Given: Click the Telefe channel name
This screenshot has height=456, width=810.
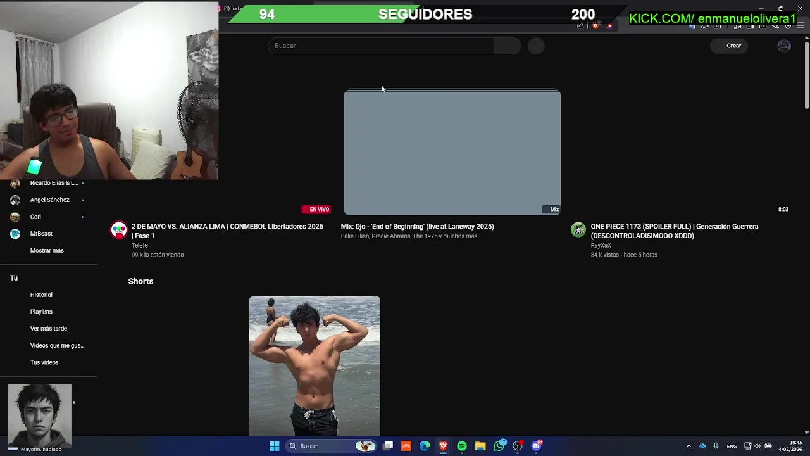Looking at the screenshot, I should click(x=140, y=245).
